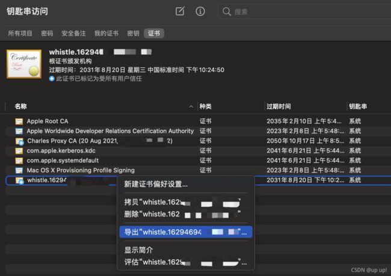Switch to the 所有项目 tab
Screen dimensions: 391x276
pos(20,33)
